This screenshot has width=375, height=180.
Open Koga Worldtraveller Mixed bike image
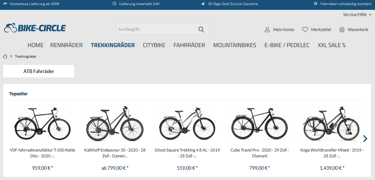pyautogui.click(x=332, y=124)
